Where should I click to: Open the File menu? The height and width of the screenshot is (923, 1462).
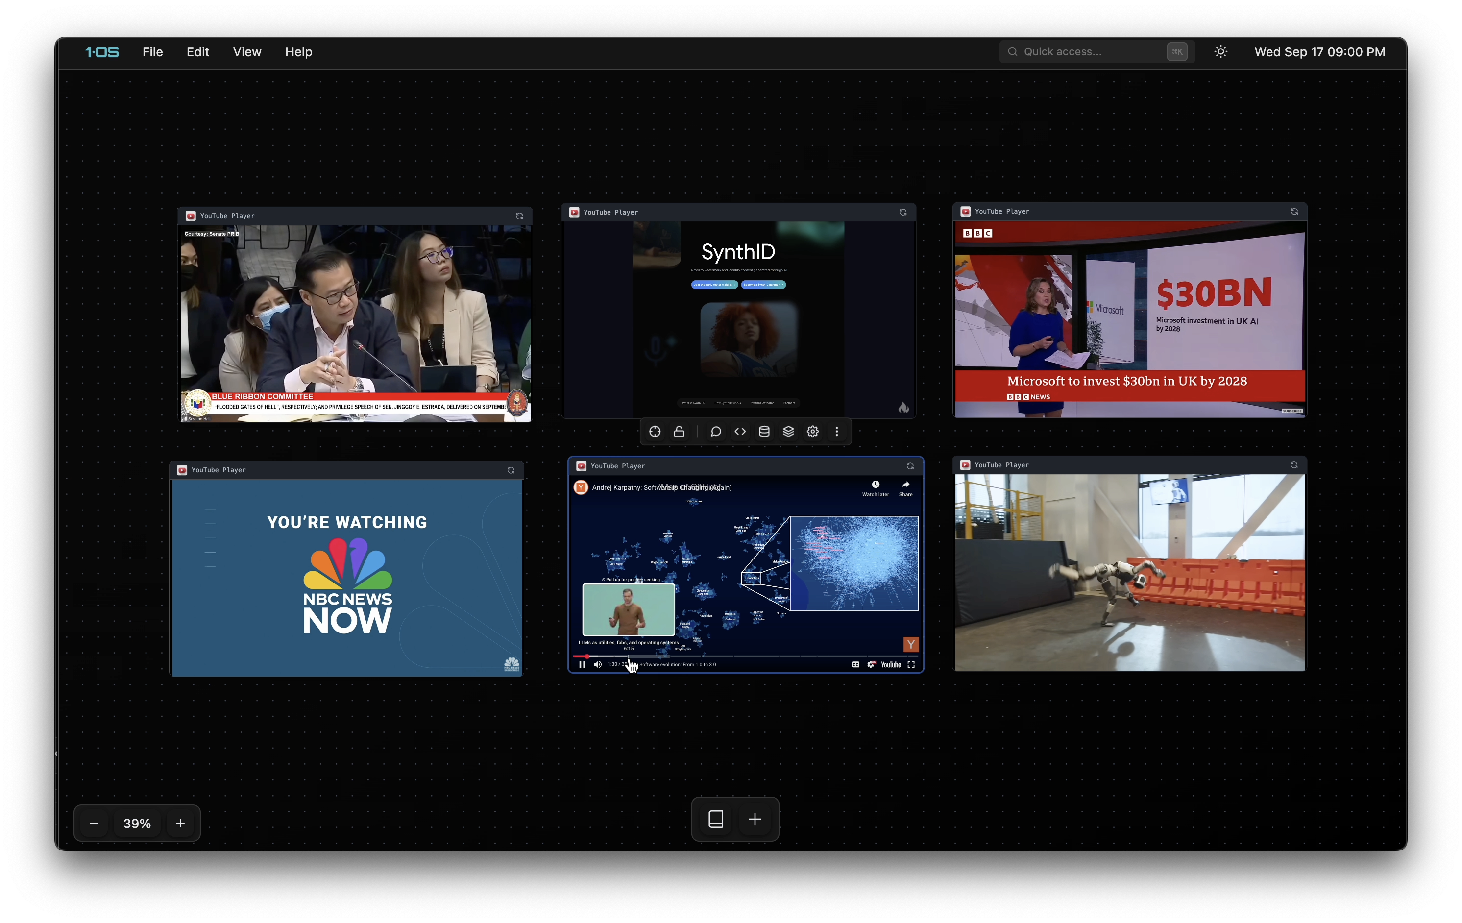click(152, 52)
